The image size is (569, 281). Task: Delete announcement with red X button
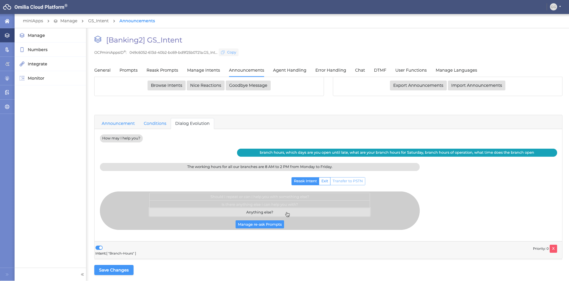point(553,249)
